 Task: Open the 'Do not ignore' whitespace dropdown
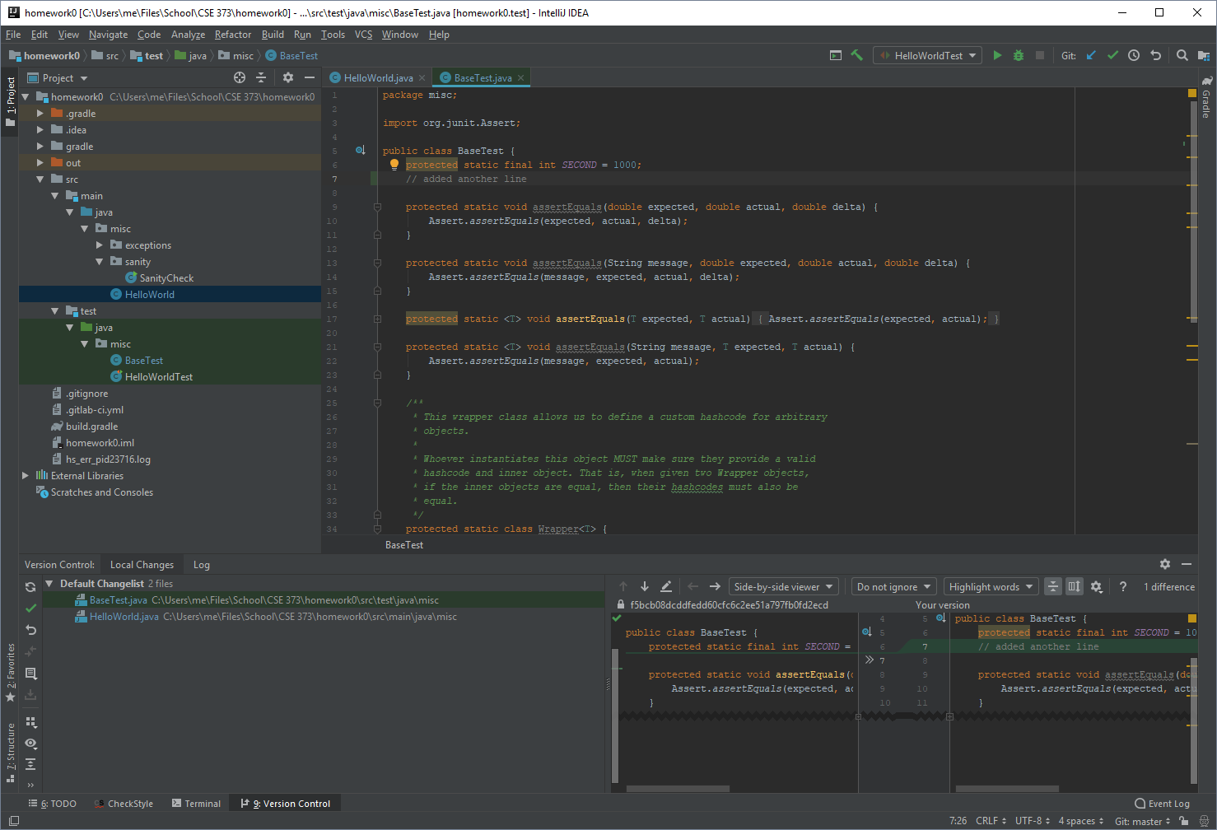coord(893,586)
